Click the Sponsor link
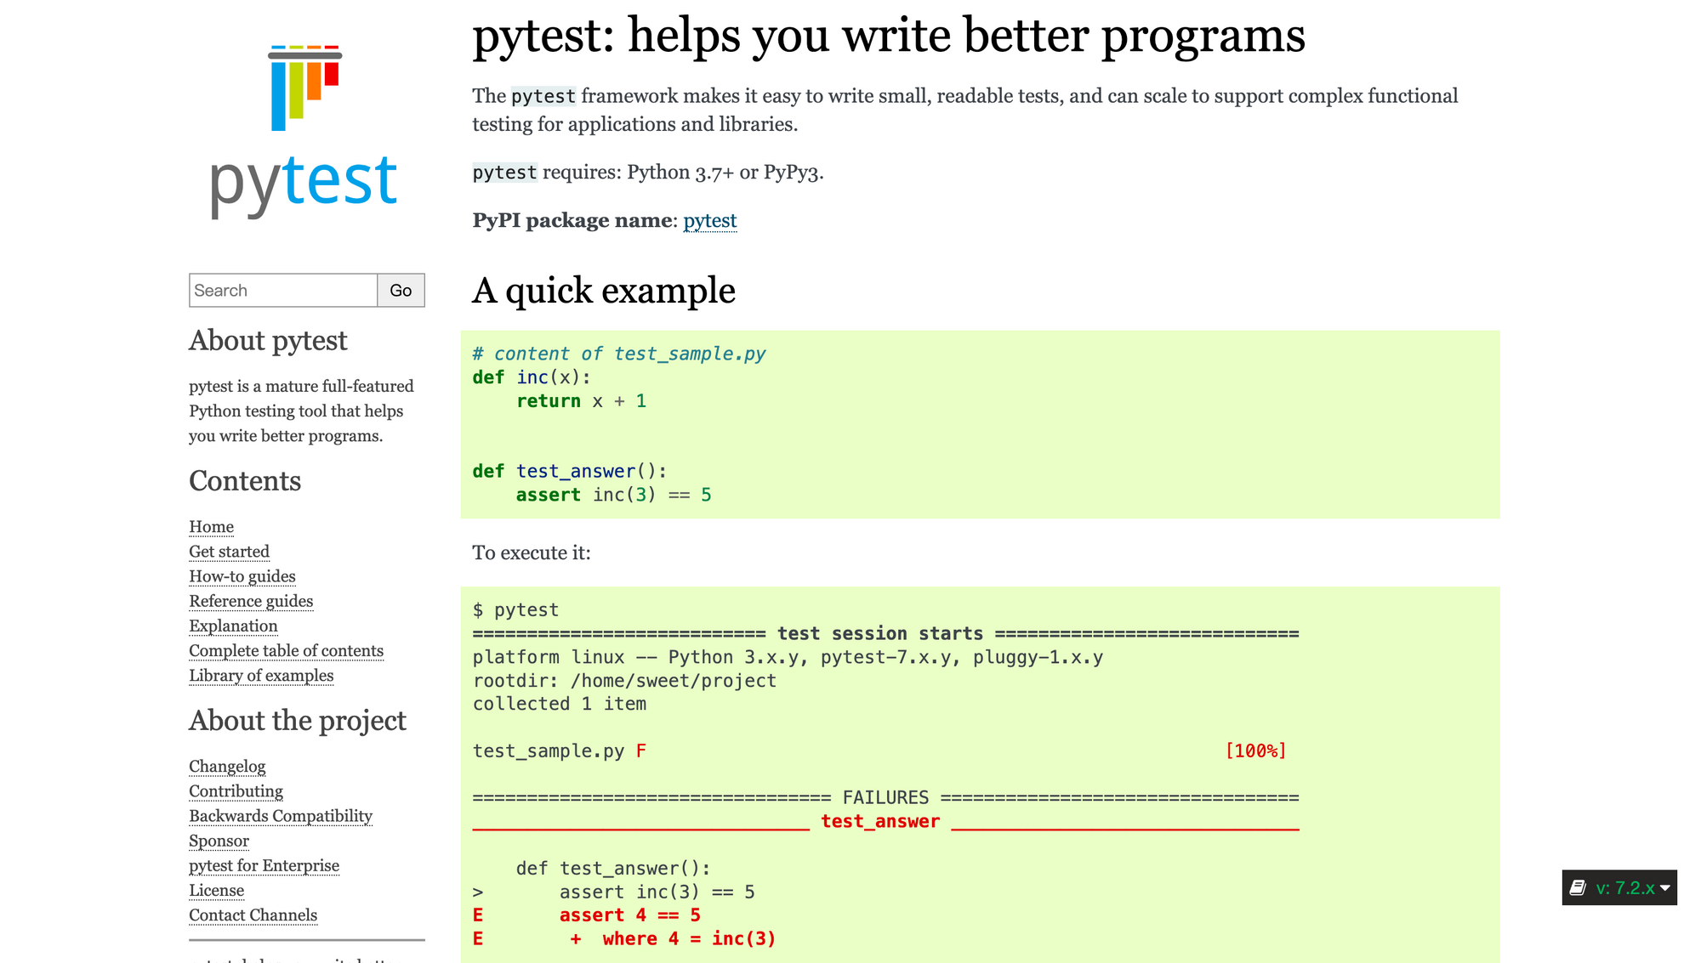Screen dimensions: 1701x963 click(x=217, y=841)
